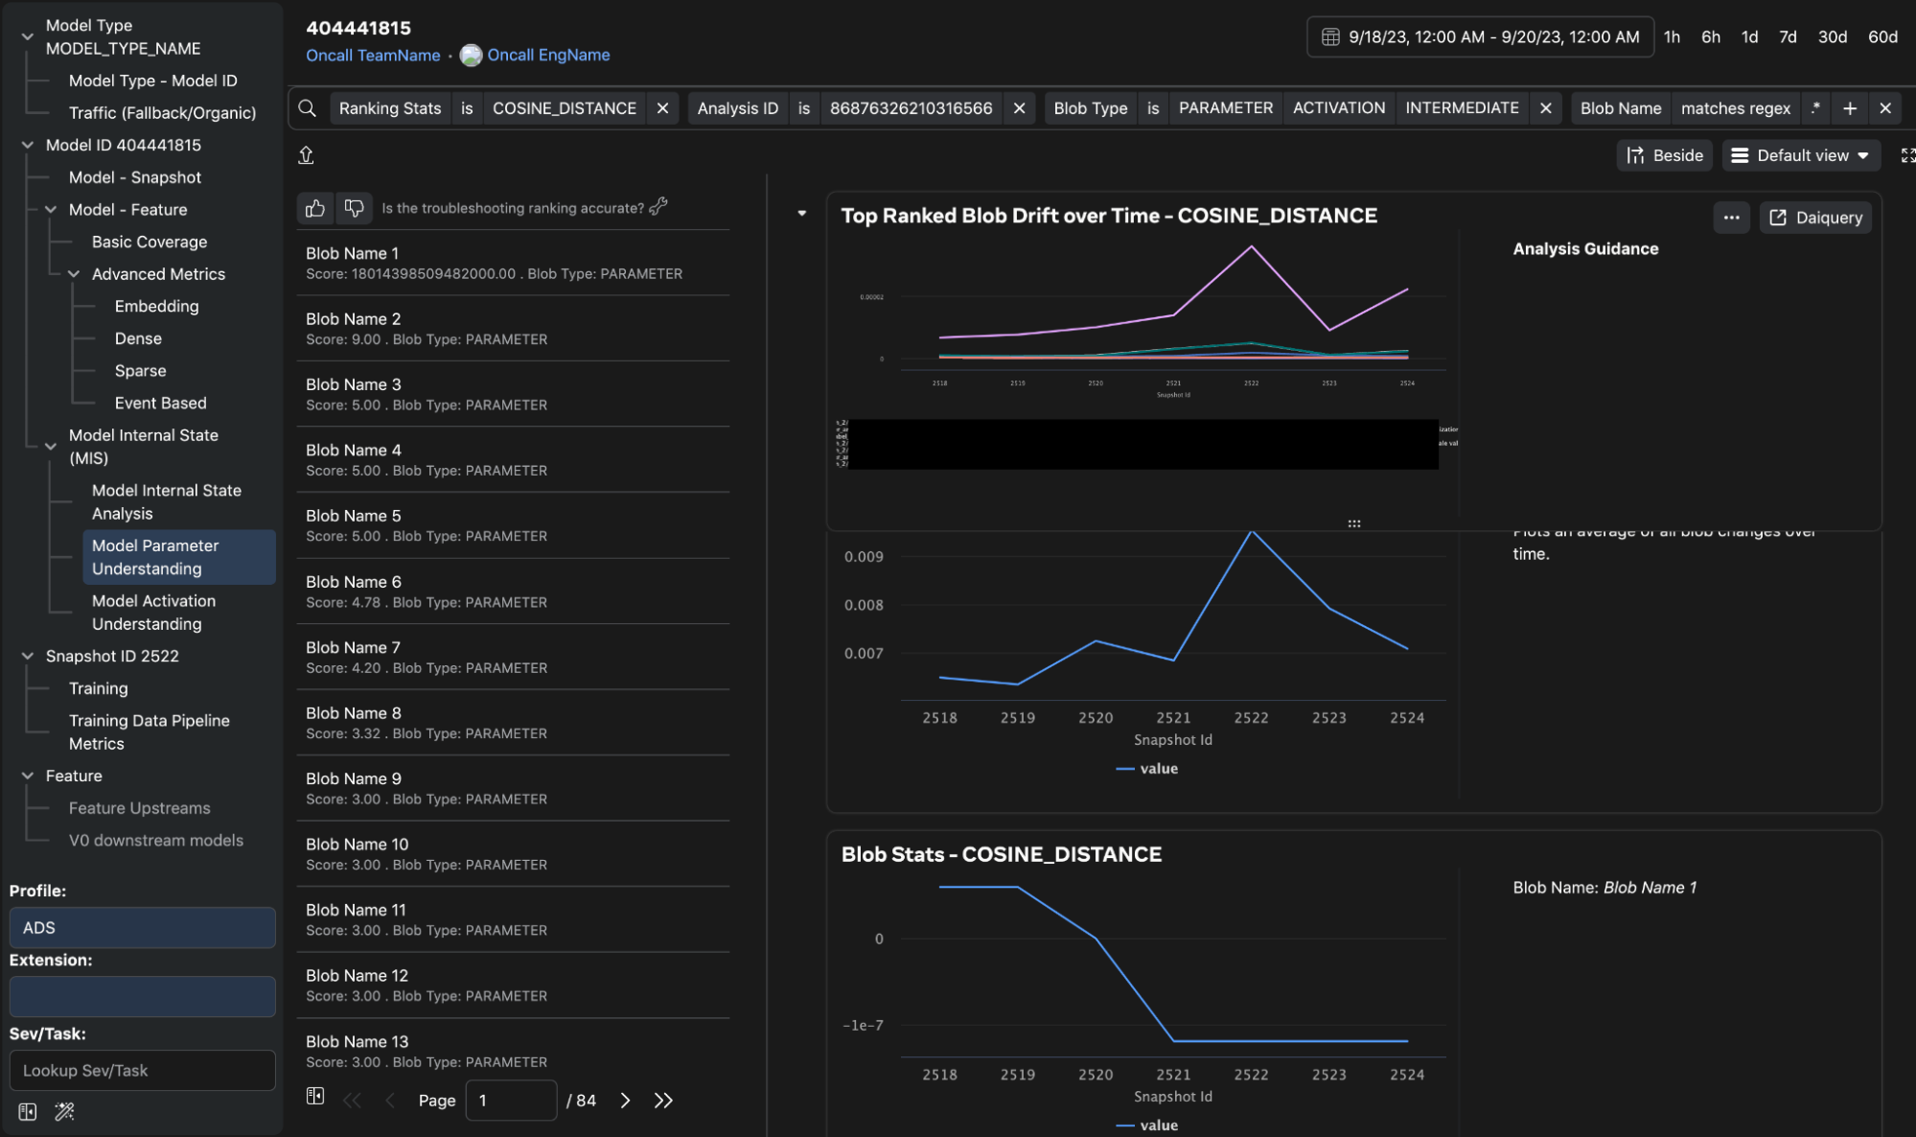The width and height of the screenshot is (1916, 1137).
Task: Click the thumbs up feedback icon
Action: tap(315, 208)
